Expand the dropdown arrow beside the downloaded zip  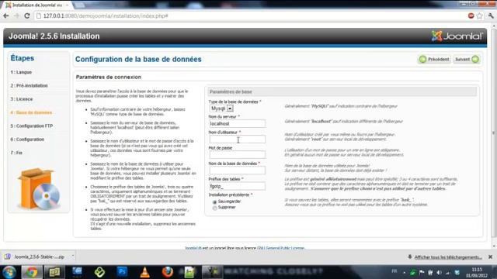tap(72, 257)
